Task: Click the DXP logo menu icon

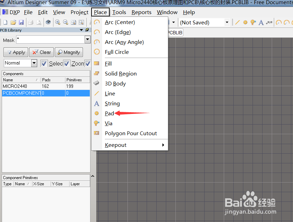Action: [5, 12]
